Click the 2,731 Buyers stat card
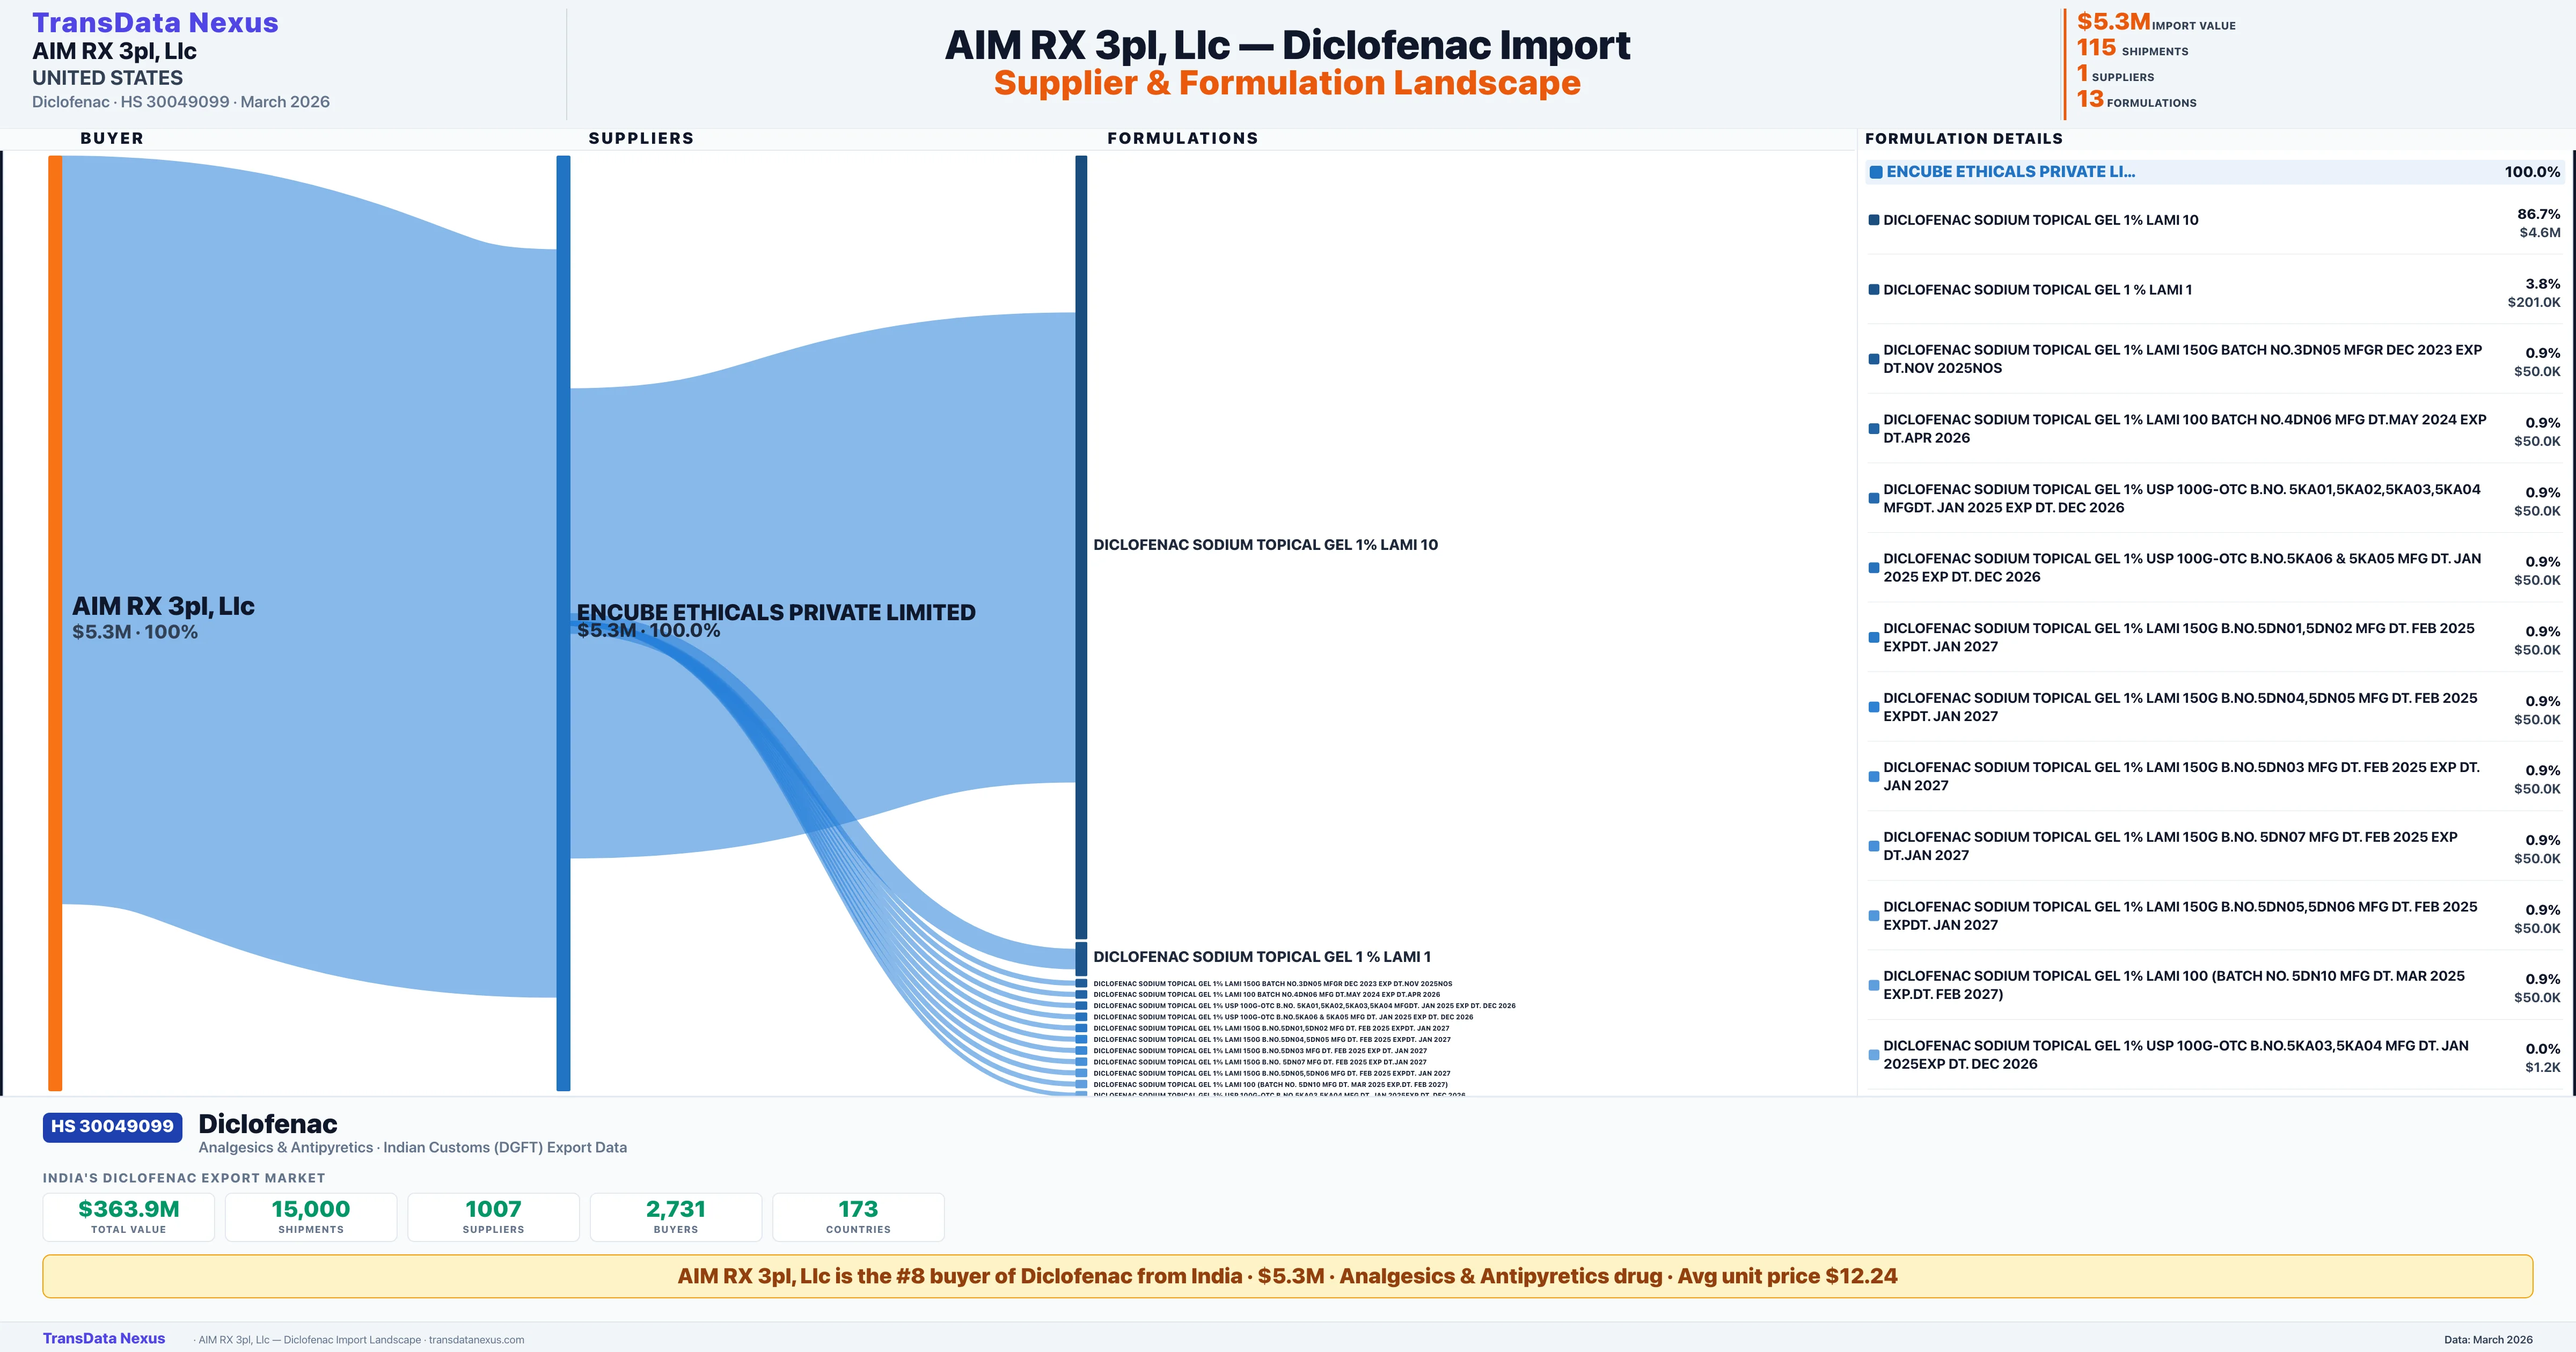Viewport: 2576px width, 1352px height. pyautogui.click(x=675, y=1216)
